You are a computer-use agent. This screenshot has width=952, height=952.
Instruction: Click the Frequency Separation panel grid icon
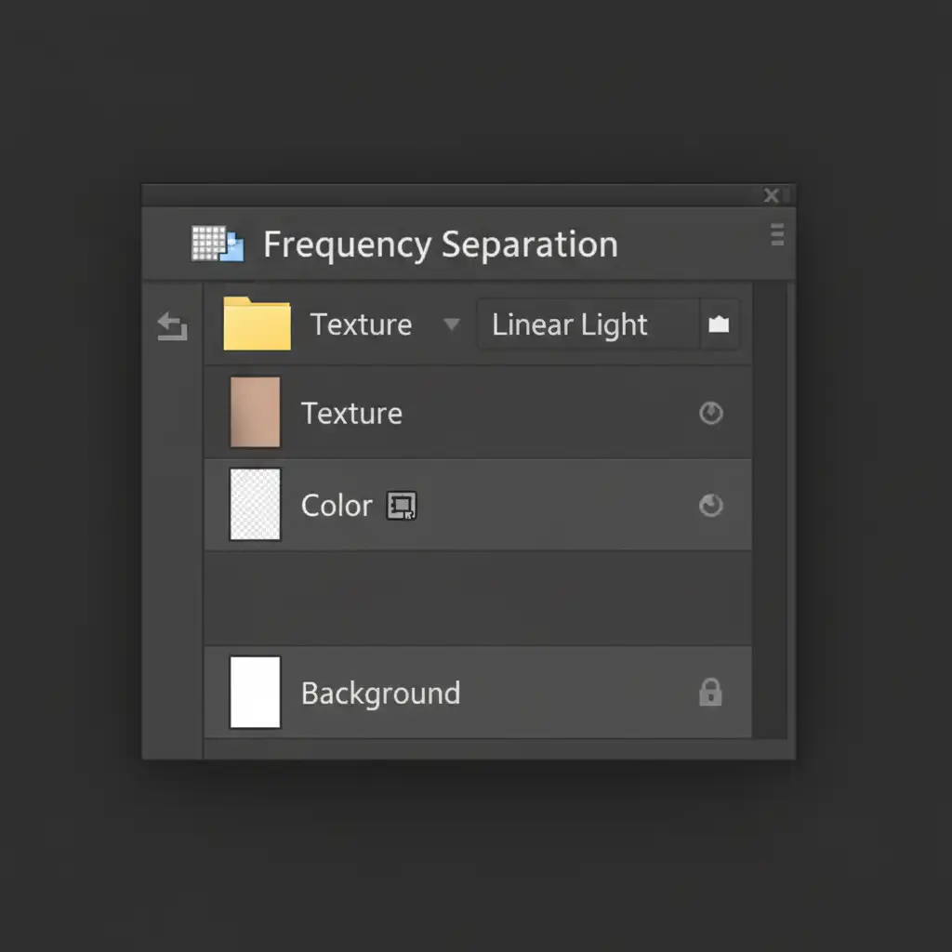click(217, 245)
